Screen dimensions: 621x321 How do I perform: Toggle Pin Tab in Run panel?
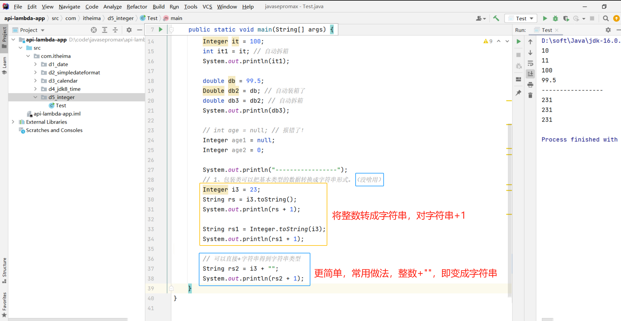coord(519,93)
